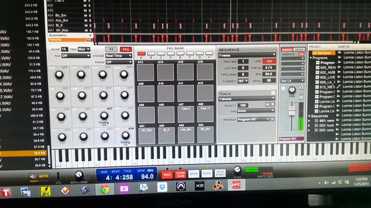
Task: Click the PLAY transport button
Action: (207, 173)
